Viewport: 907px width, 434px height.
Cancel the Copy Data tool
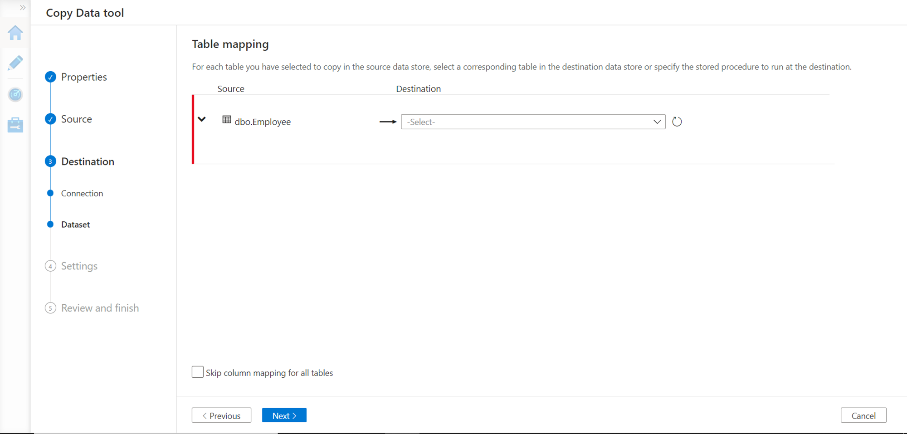[x=863, y=415]
